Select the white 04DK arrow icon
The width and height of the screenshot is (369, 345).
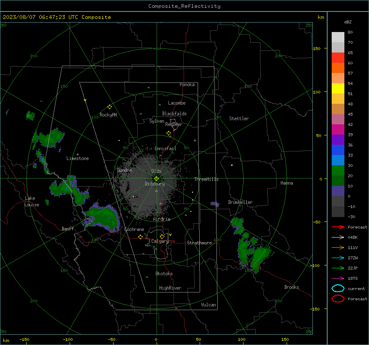click(x=338, y=237)
